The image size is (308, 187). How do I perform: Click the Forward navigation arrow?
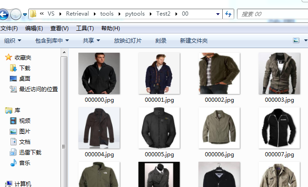point(16,14)
